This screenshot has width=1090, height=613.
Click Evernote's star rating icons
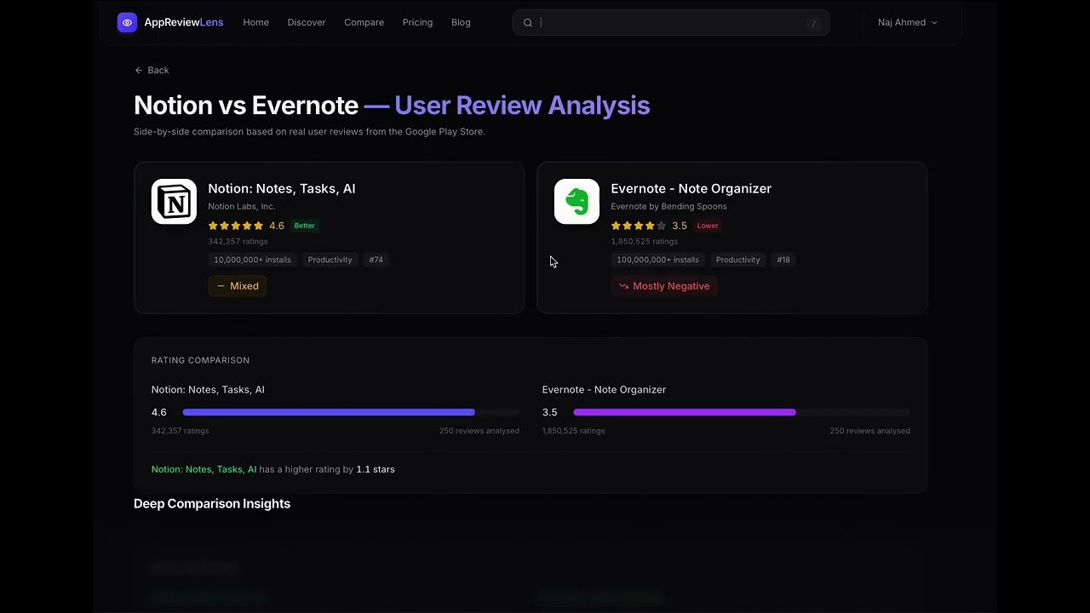[x=638, y=226]
